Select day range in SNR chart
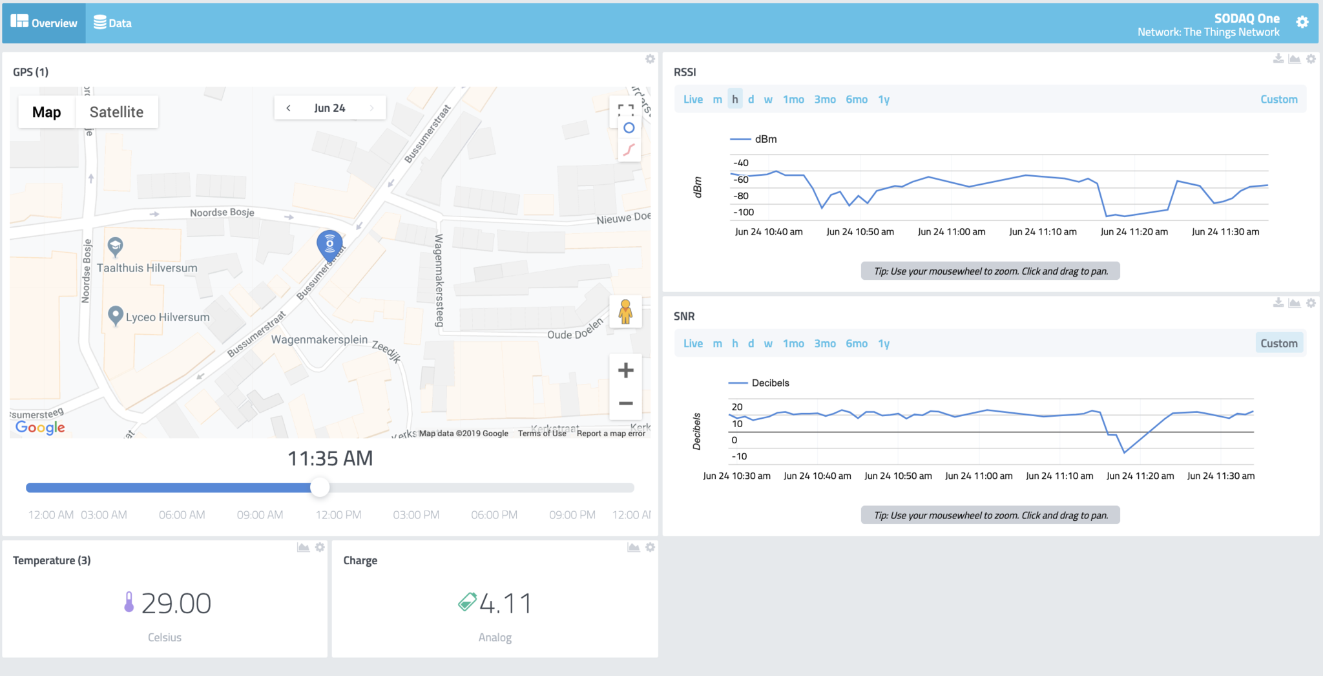 point(751,343)
